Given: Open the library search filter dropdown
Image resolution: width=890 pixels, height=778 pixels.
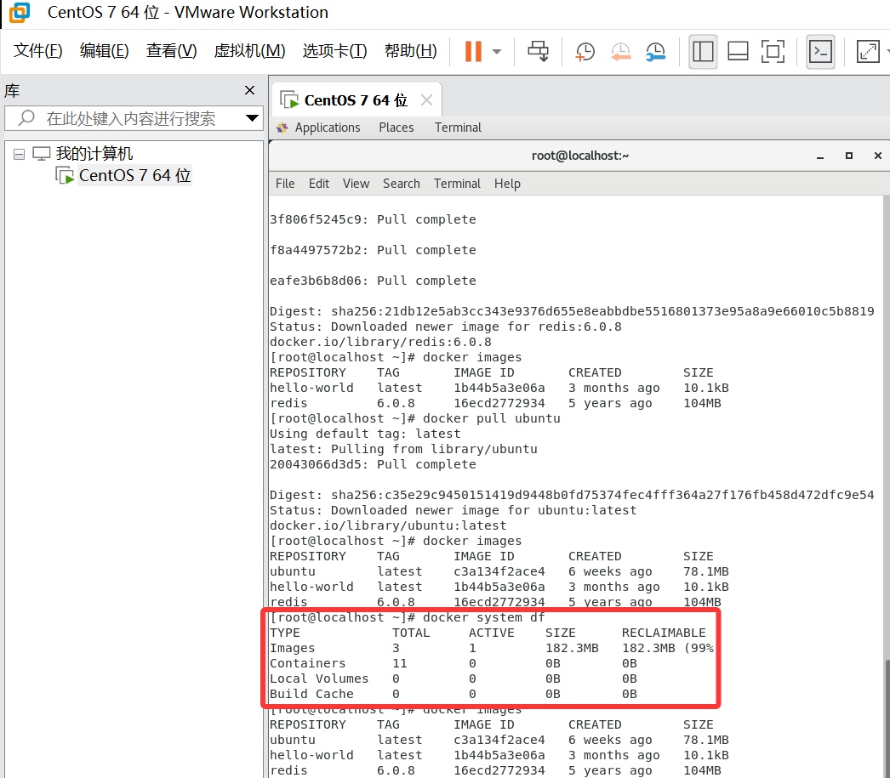Looking at the screenshot, I should click(252, 118).
